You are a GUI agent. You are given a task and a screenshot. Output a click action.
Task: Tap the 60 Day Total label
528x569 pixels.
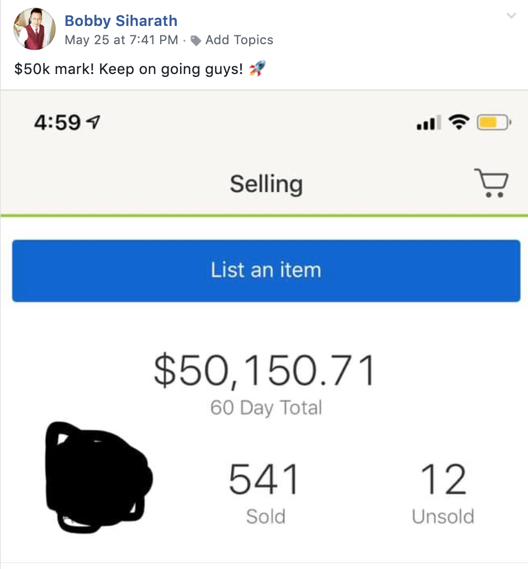click(x=266, y=408)
